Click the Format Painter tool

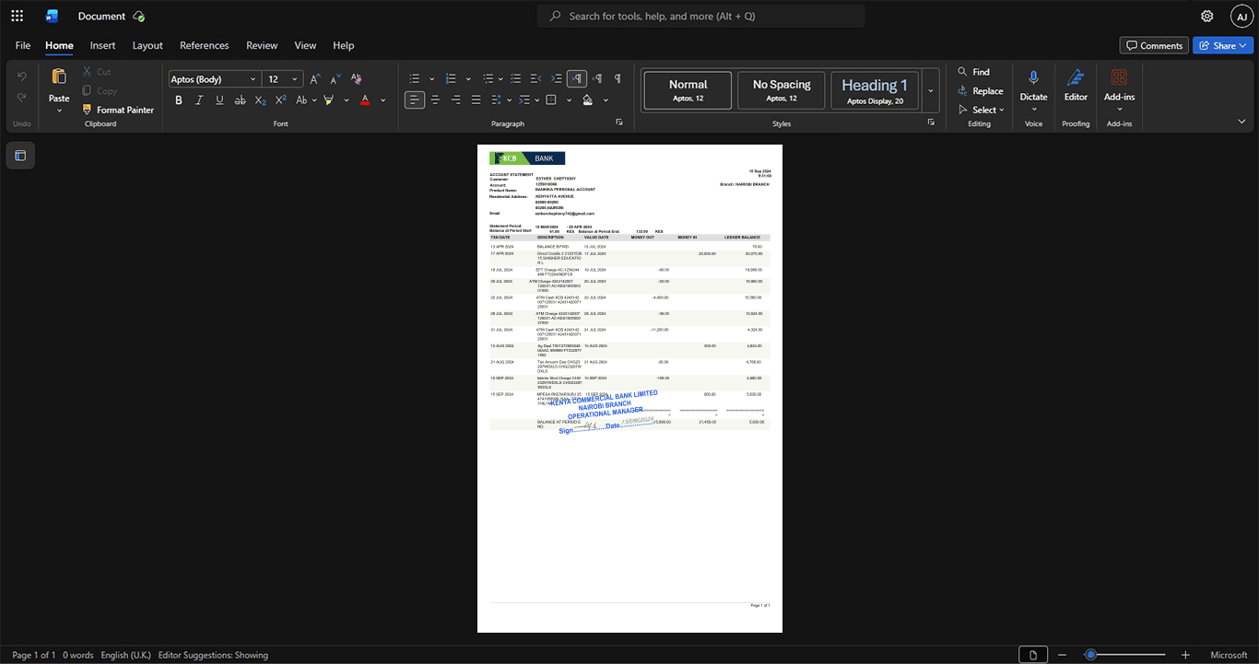tap(118, 110)
